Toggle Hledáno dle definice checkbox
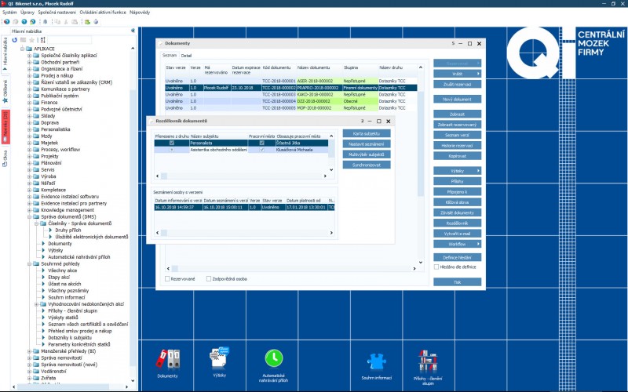The width and height of the screenshot is (628, 392). pyautogui.click(x=437, y=267)
